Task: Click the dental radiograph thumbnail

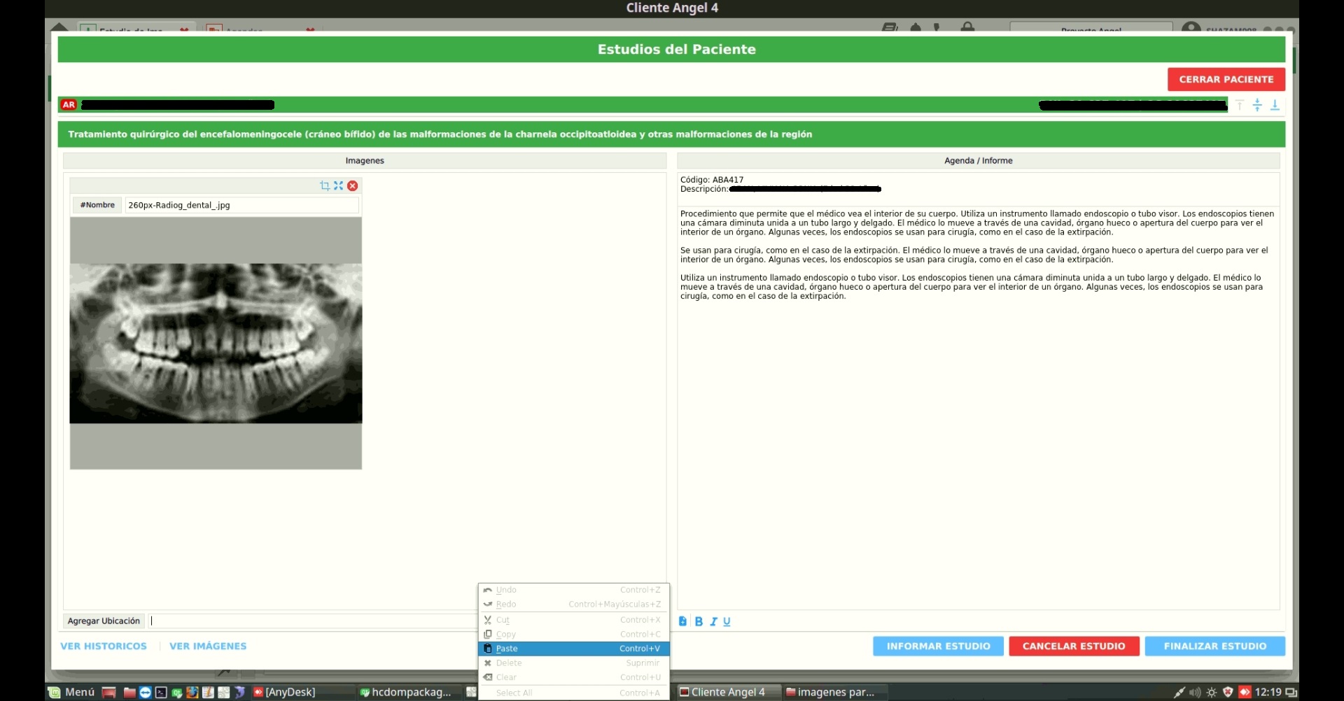Action: click(216, 343)
